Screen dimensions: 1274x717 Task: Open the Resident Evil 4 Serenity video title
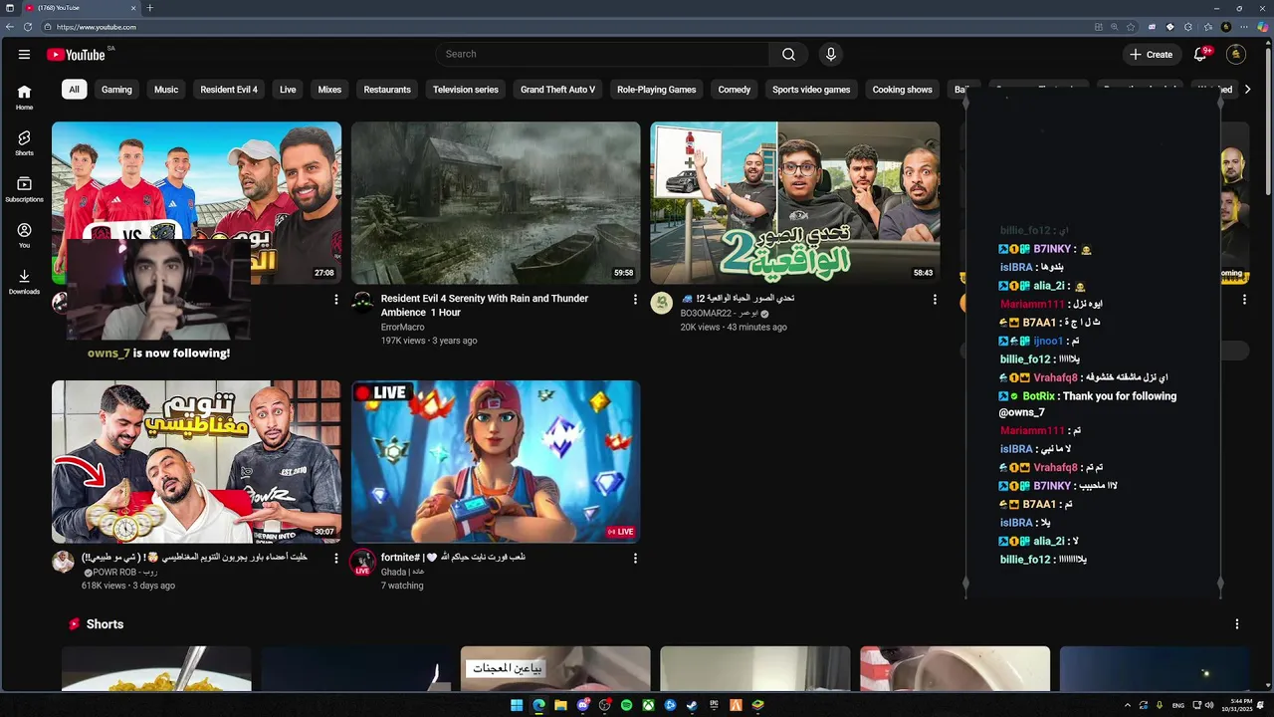pos(485,306)
